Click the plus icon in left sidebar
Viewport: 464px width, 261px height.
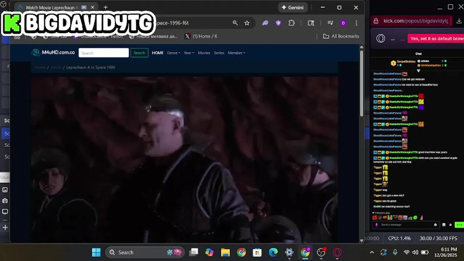point(5,228)
